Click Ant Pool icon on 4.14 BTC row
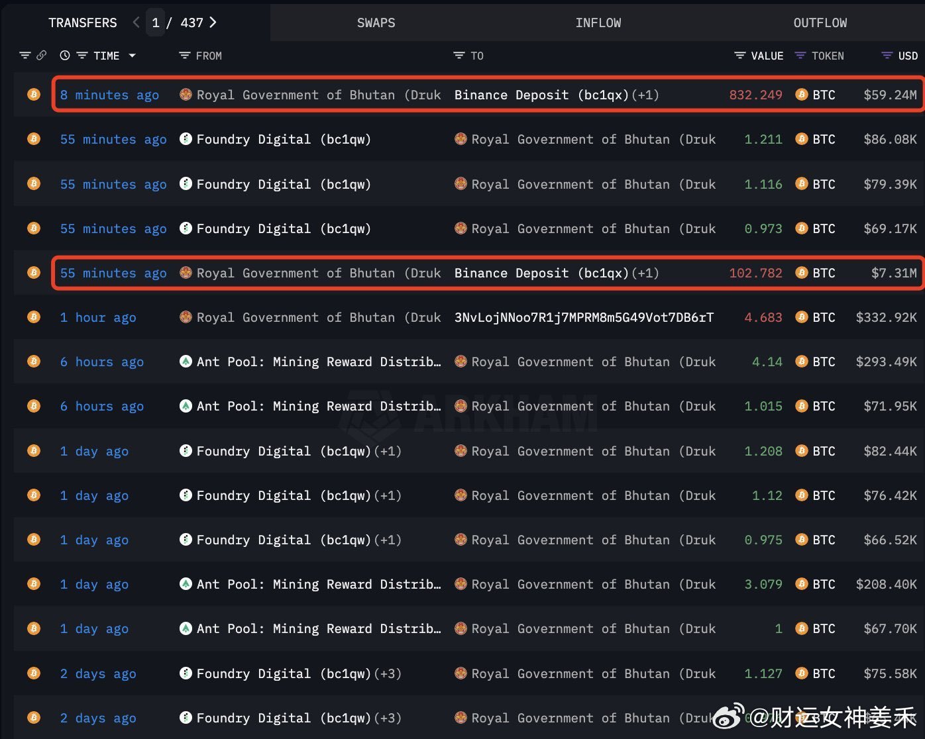 pos(186,362)
